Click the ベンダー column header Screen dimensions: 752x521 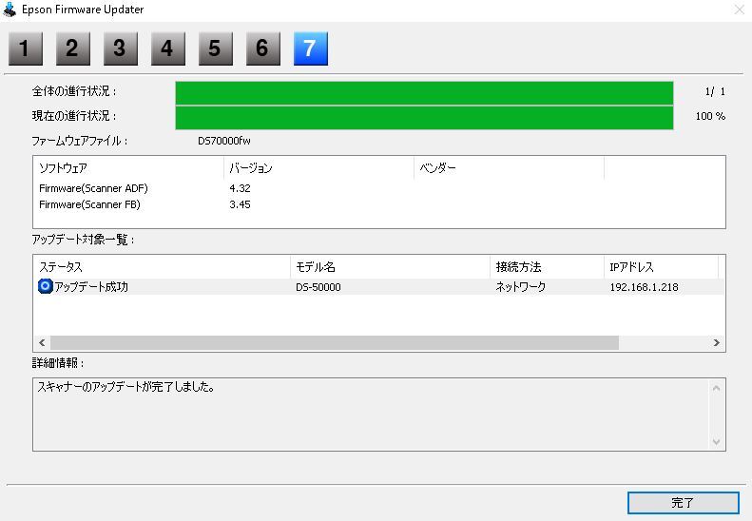click(x=509, y=168)
